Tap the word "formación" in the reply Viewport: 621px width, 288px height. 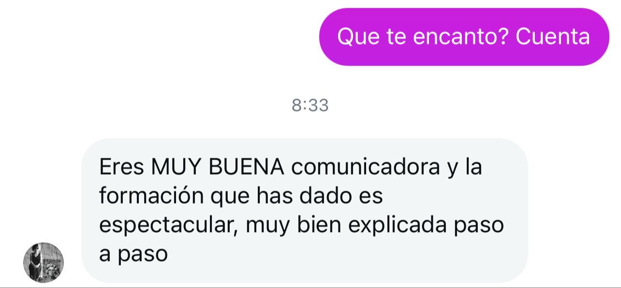151,197
